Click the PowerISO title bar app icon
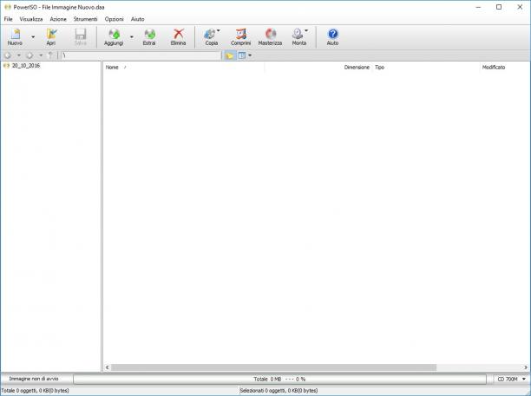 tap(7, 7)
